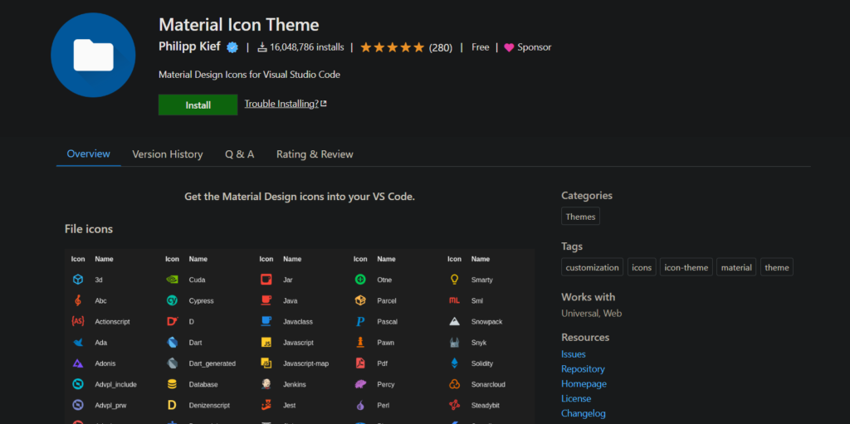The width and height of the screenshot is (850, 424).
Task: Click the File icons heading
Action: 88,229
